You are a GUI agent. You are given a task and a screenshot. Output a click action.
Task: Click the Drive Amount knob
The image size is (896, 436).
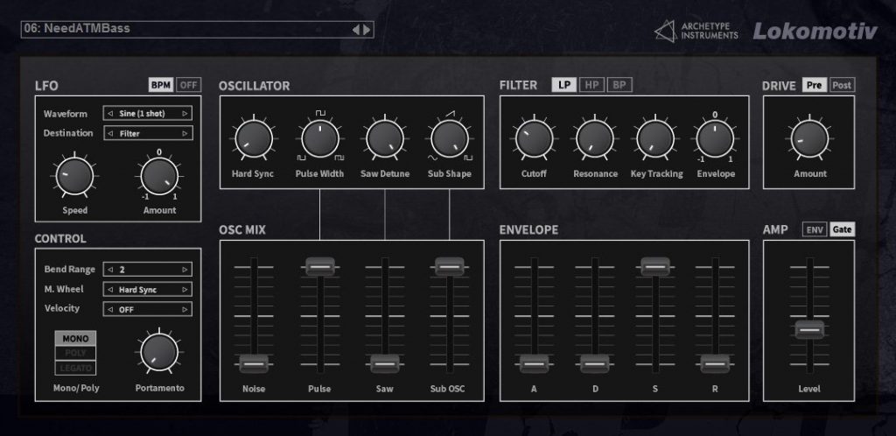809,139
